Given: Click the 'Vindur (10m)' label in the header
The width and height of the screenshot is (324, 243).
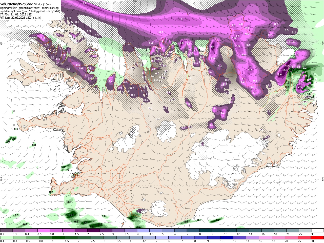Looking at the screenshot, I should (43, 4).
